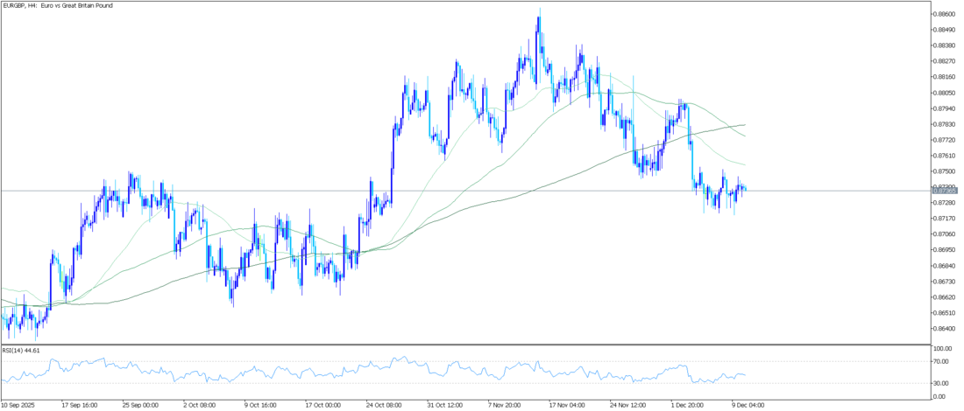Click the 0.86950 price scale label
The image size is (964, 411).
(944, 250)
